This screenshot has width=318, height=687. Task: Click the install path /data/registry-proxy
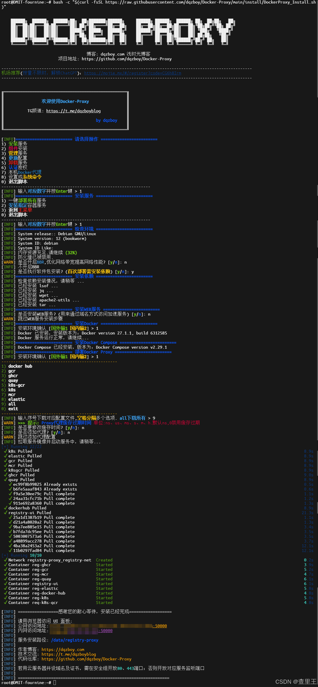[74, 640]
